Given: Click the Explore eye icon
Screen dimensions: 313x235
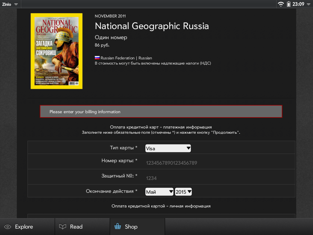Looking at the screenshot, I should click(x=8, y=227).
